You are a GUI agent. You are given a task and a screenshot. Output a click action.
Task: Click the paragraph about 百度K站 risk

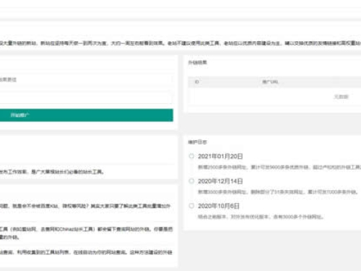[85, 206]
